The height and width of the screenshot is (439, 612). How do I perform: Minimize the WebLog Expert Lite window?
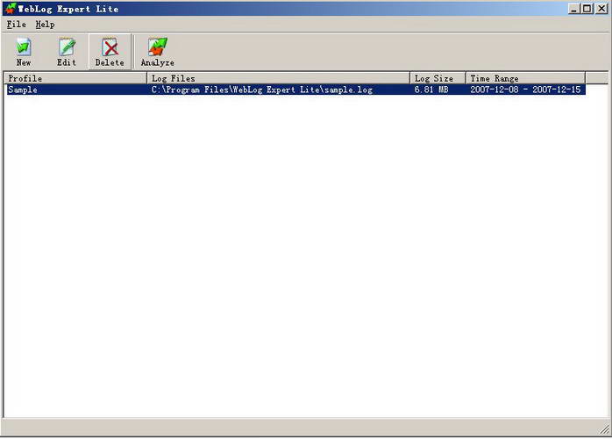point(573,9)
